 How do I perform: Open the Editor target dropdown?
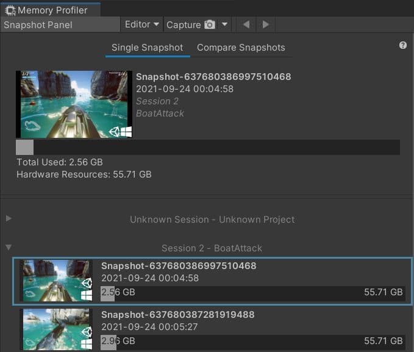click(x=142, y=25)
